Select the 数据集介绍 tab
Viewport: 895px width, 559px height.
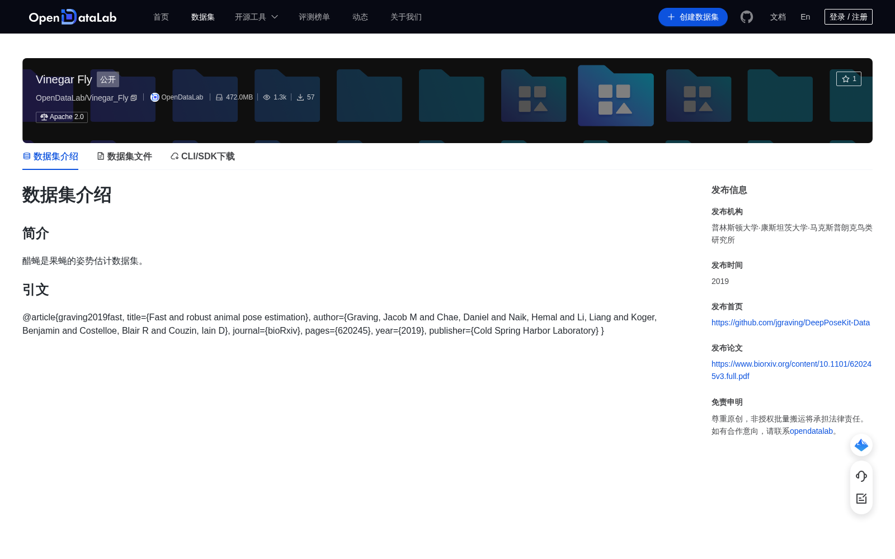50,157
